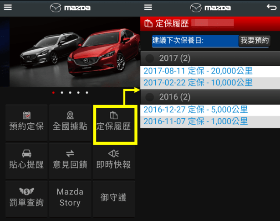
Task: Open hamburger menu on left screen
Action: (8, 8)
